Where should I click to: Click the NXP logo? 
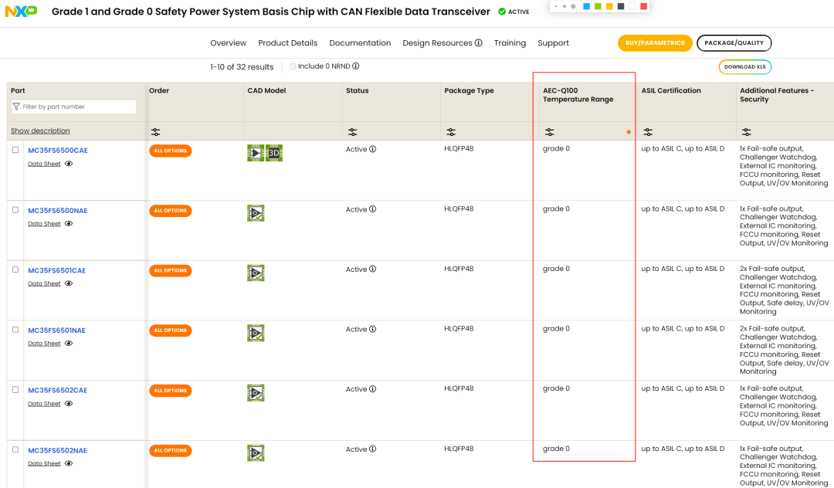22,11
